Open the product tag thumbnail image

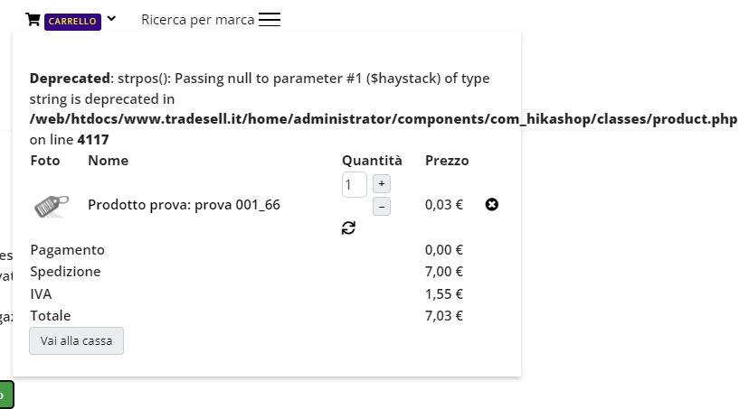tap(52, 206)
